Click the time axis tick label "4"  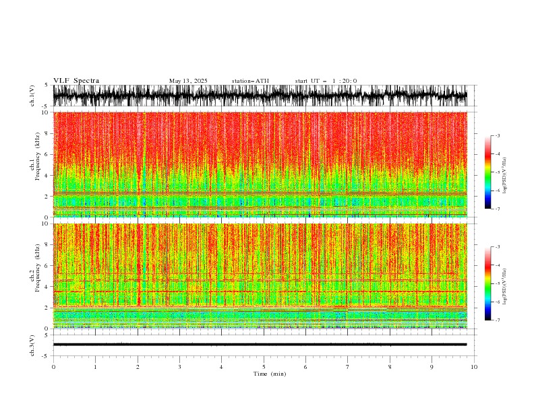click(221, 367)
